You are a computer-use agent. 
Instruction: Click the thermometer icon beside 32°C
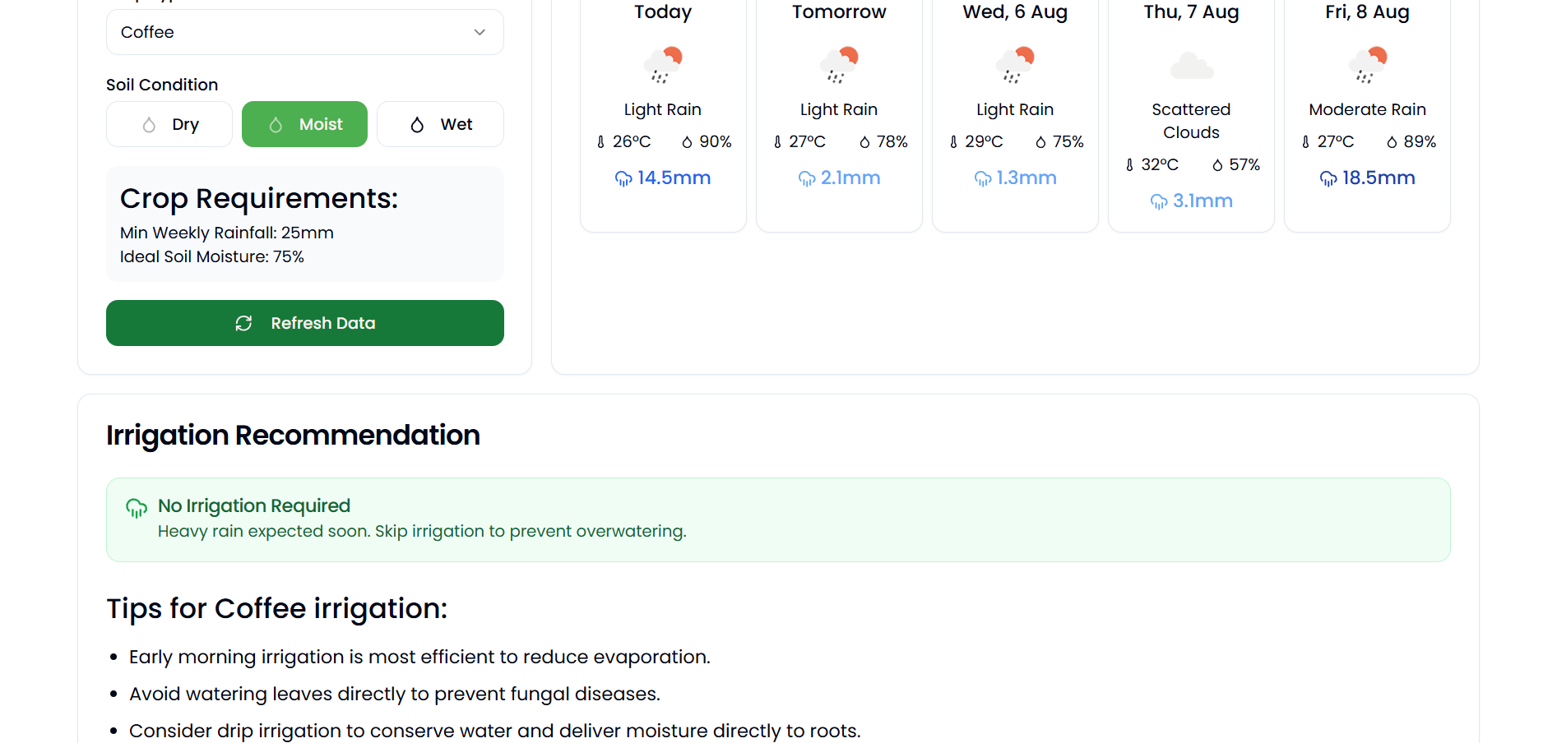pyautogui.click(x=1129, y=165)
